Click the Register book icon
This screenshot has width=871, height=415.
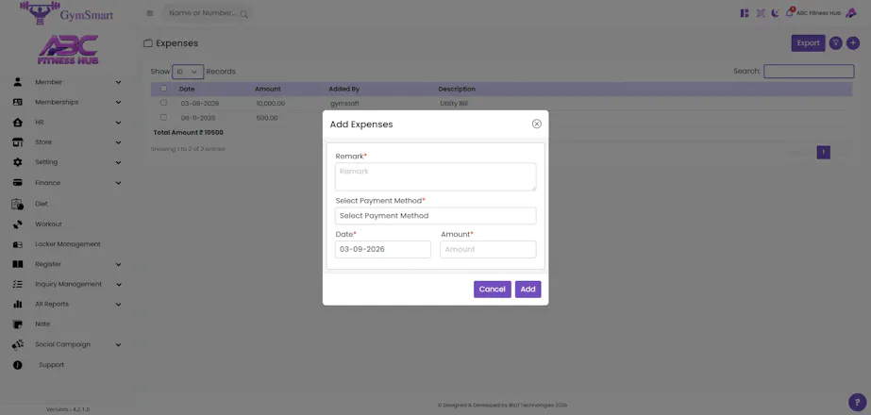(17, 264)
